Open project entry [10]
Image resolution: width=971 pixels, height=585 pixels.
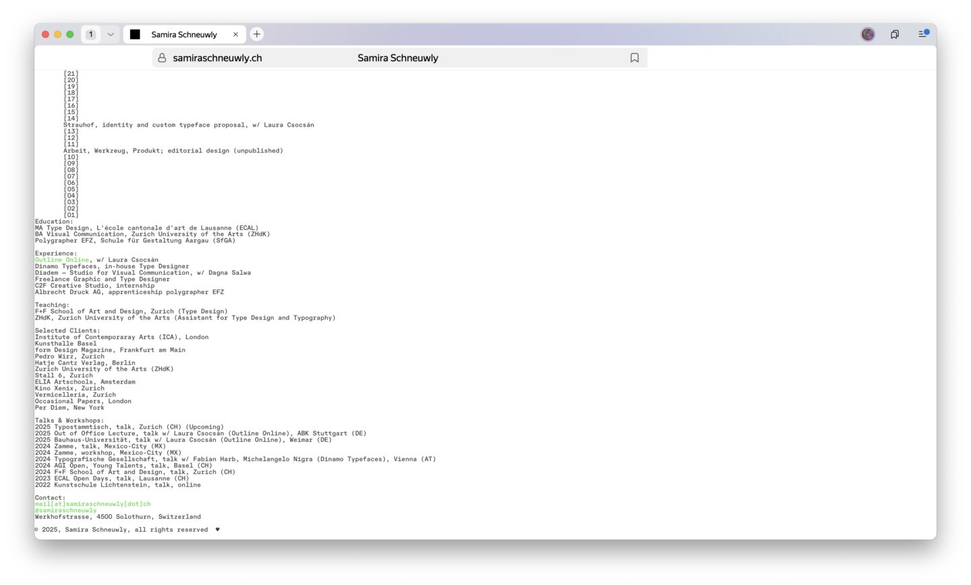71,158
